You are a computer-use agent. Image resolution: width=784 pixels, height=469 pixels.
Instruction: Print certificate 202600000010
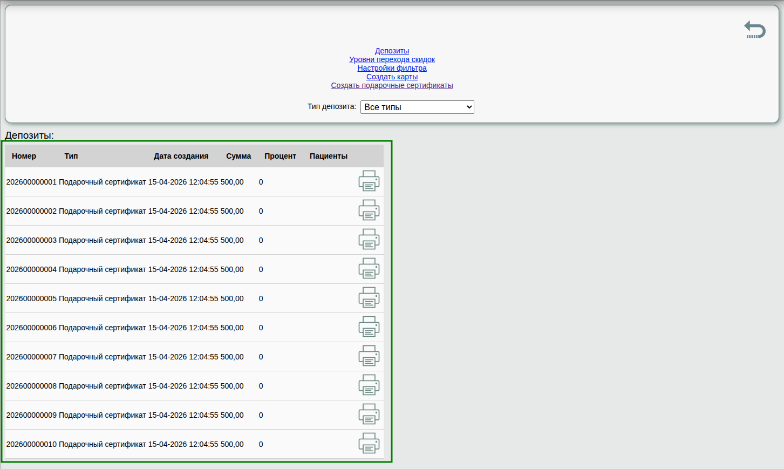369,444
